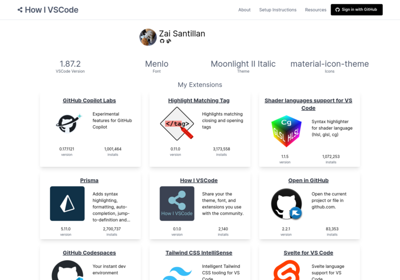Screen dimensions: 400x280
Task: Click 'Syntax highlighter for shader language' description
Action: coord(332,128)
